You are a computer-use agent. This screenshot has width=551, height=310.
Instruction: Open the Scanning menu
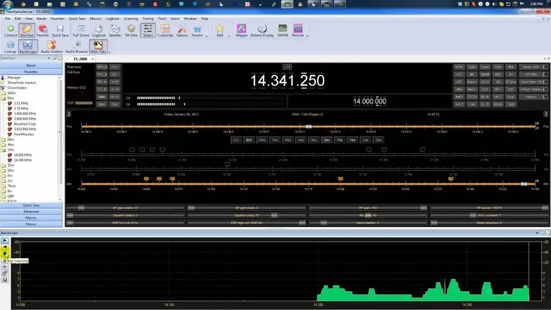[131, 19]
